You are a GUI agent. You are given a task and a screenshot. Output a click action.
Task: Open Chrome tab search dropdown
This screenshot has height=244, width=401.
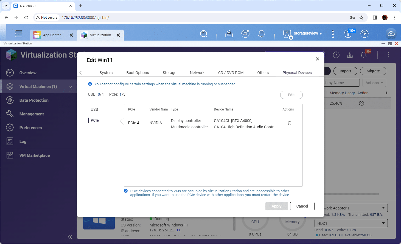click(6, 6)
